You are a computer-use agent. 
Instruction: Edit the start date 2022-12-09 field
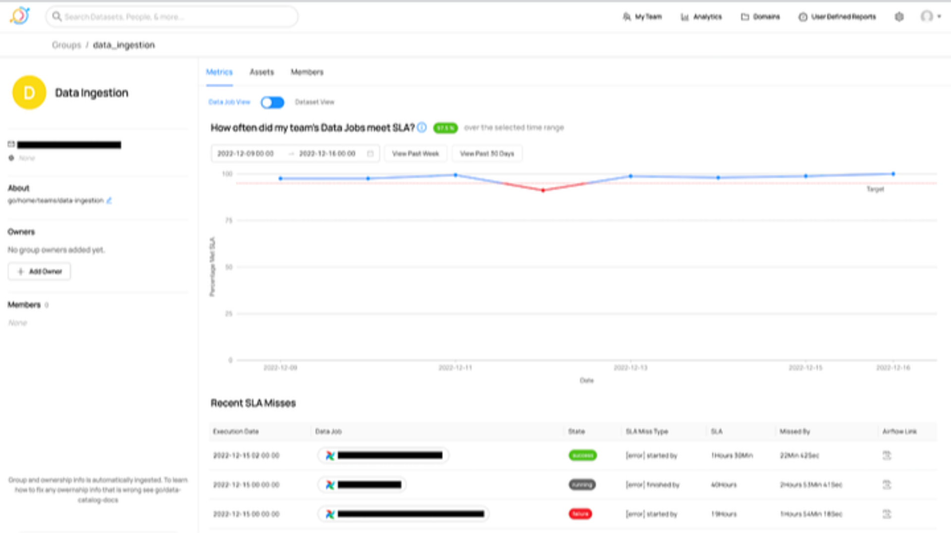pos(246,154)
